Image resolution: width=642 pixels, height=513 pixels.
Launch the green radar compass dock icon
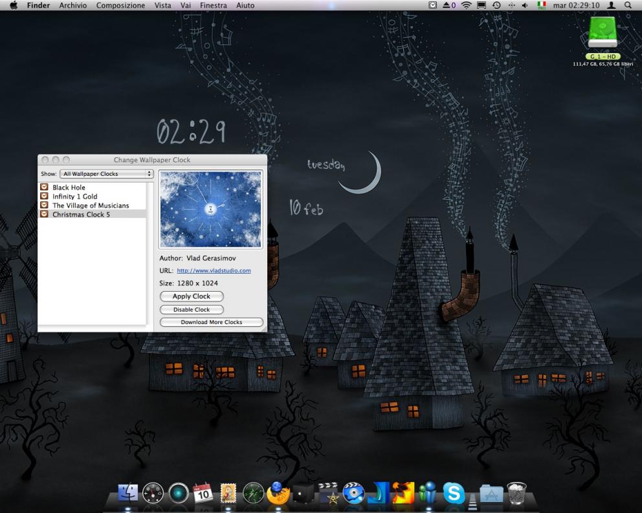pos(253,493)
